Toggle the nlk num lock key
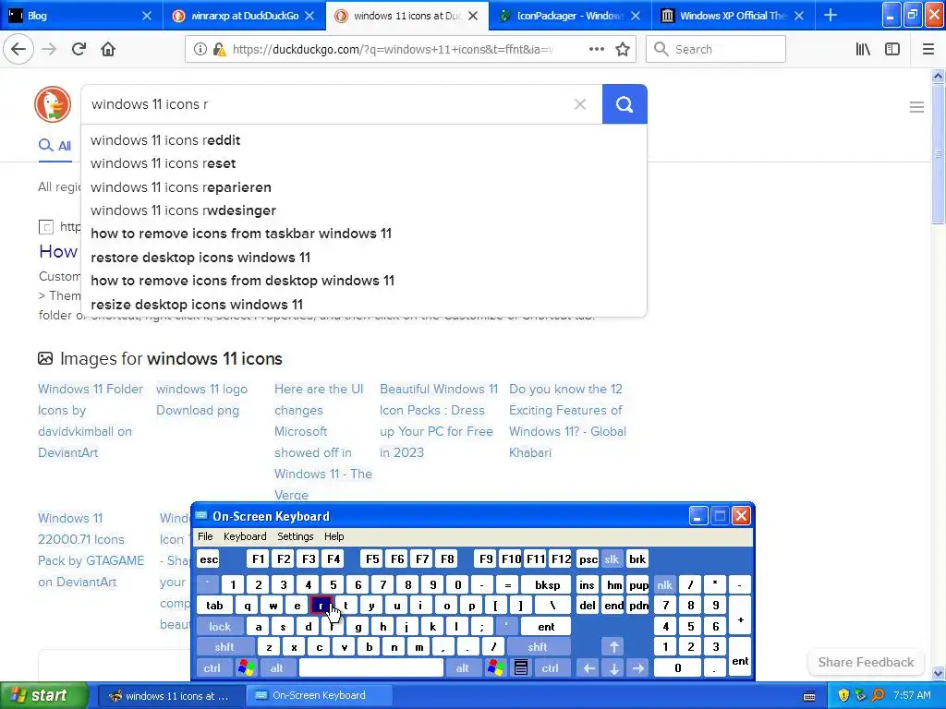946x709 pixels. coord(664,584)
